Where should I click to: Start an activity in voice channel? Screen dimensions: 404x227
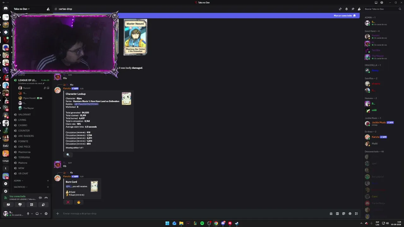pyautogui.click(x=32, y=205)
